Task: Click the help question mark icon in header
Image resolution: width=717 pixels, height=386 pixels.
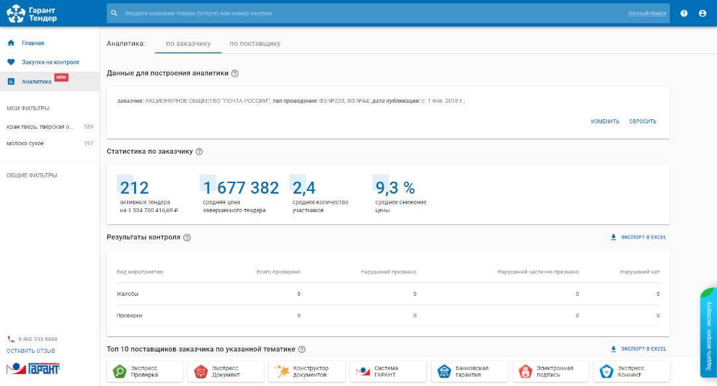Action: click(x=684, y=13)
